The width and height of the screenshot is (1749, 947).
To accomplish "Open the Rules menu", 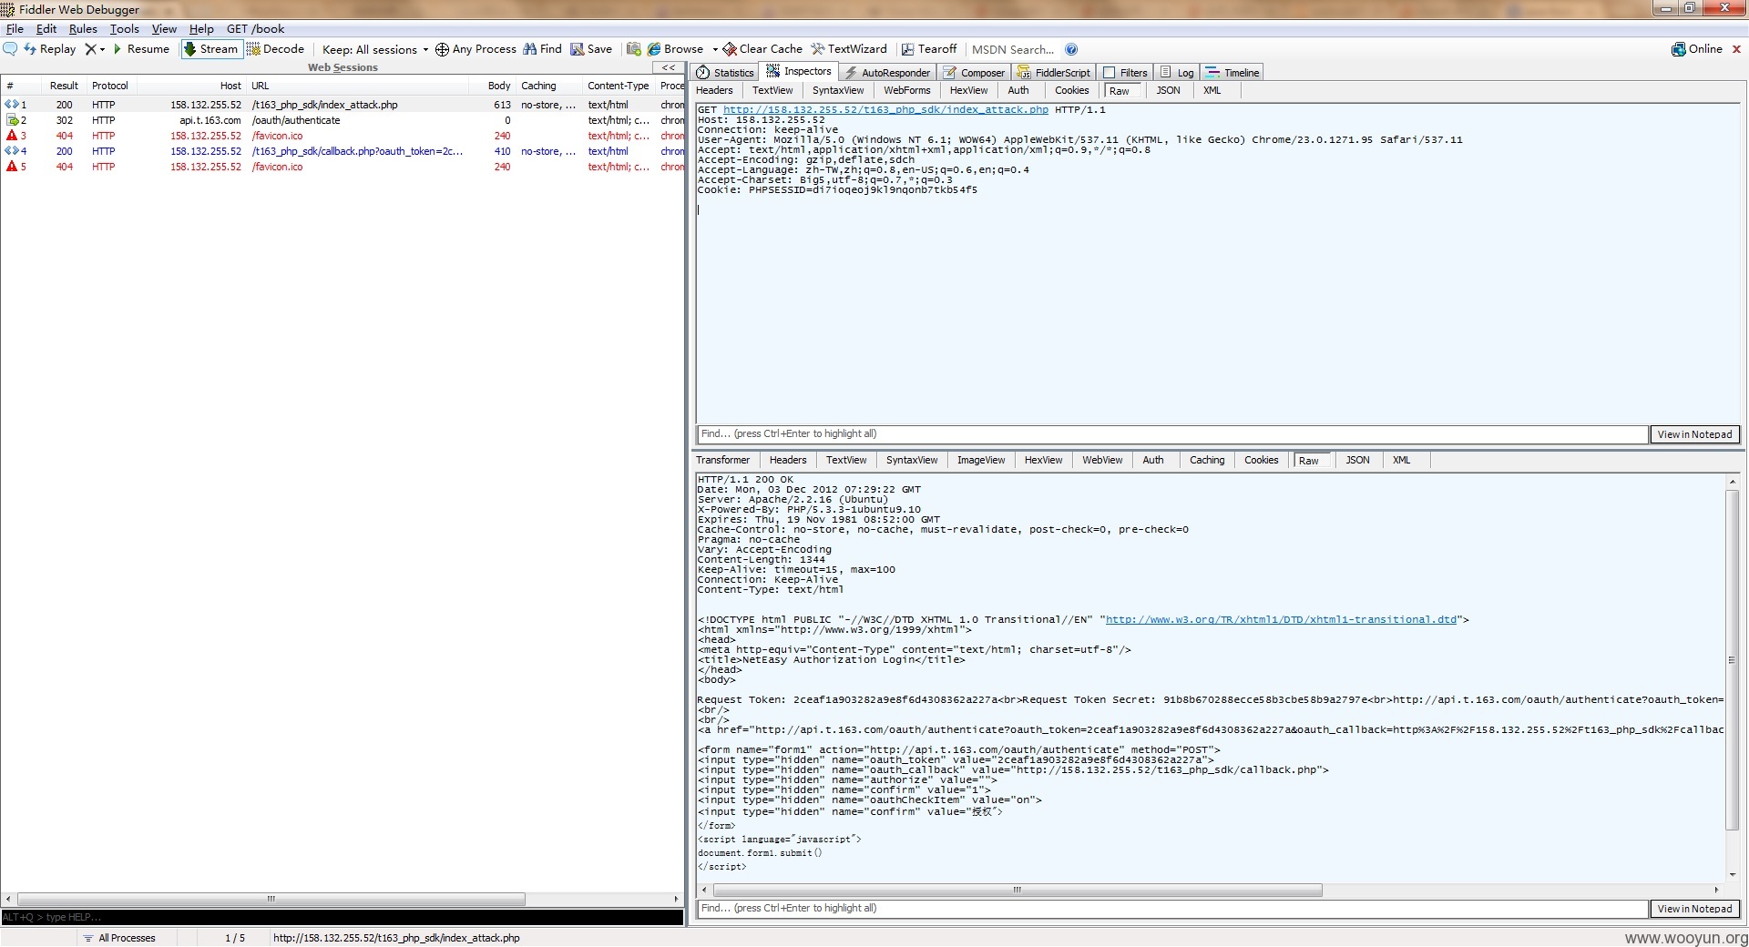I will click(83, 29).
